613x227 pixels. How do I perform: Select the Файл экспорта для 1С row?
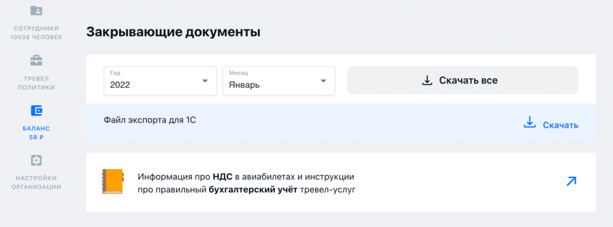(x=341, y=122)
